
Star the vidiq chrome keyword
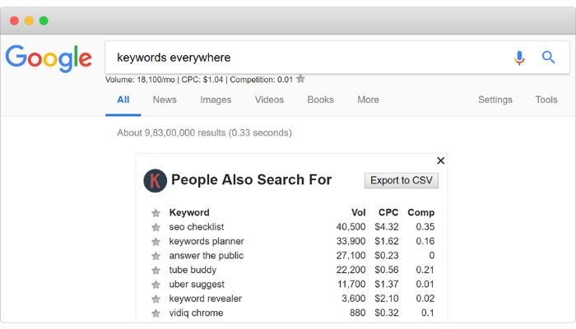(156, 313)
